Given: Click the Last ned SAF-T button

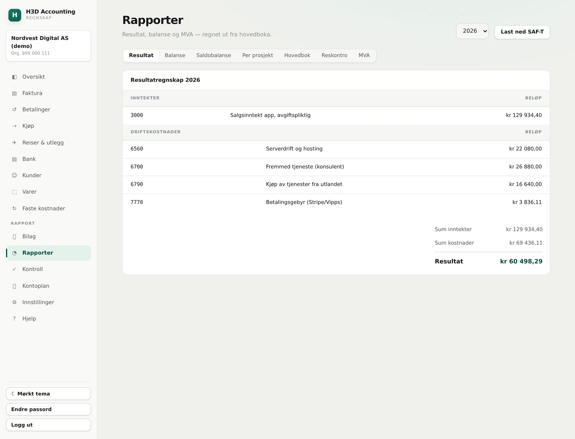Looking at the screenshot, I should point(522,32).
